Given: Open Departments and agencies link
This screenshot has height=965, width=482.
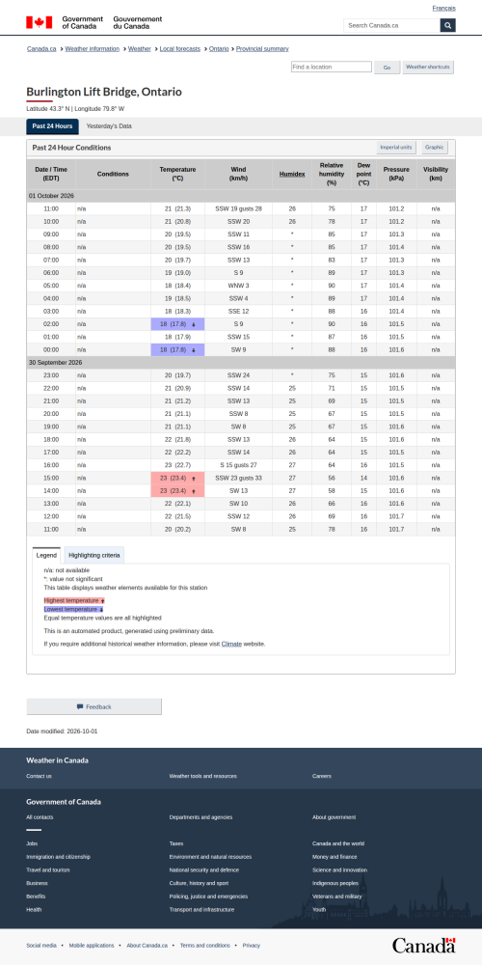Looking at the screenshot, I should 201,817.
